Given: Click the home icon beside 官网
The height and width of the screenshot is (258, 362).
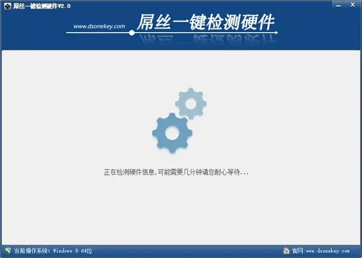Looking at the screenshot, I should coord(286,250).
